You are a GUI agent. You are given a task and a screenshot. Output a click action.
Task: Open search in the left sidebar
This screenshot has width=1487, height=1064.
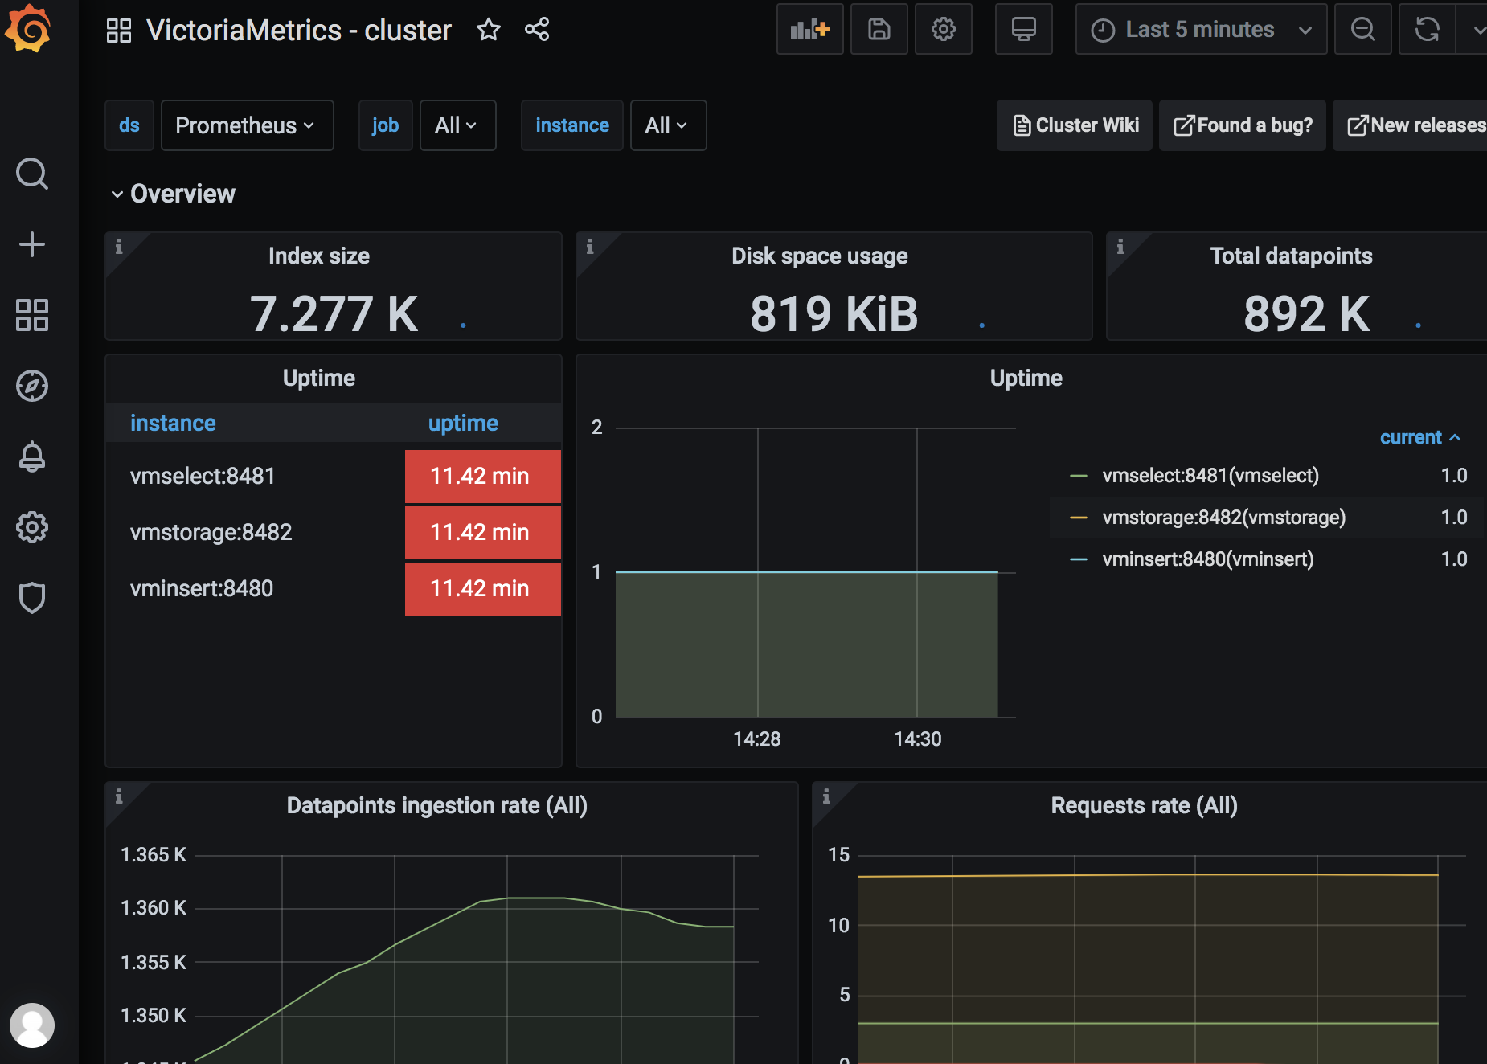pyautogui.click(x=32, y=174)
